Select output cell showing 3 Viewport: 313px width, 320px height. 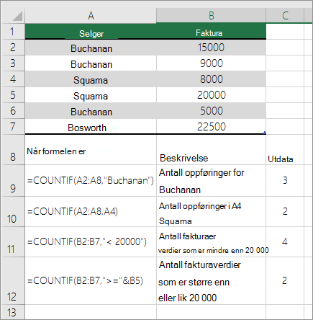pos(285,181)
